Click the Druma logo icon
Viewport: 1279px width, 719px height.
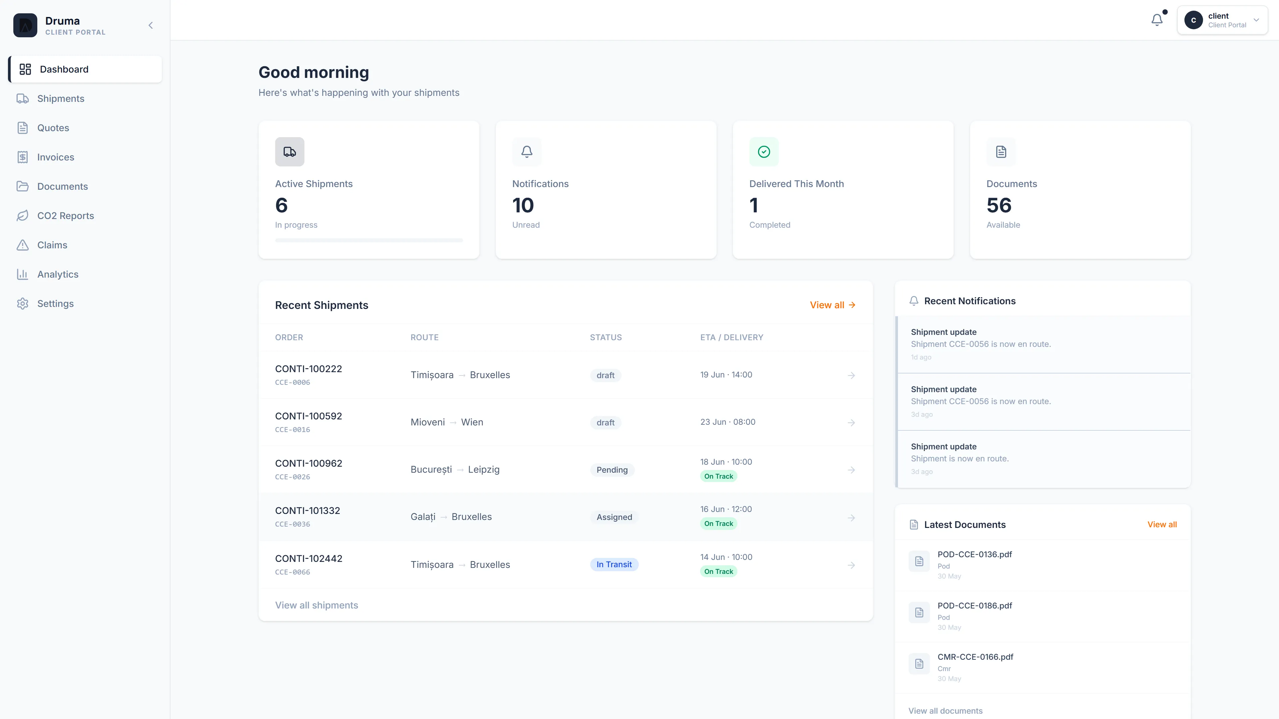pyautogui.click(x=25, y=25)
